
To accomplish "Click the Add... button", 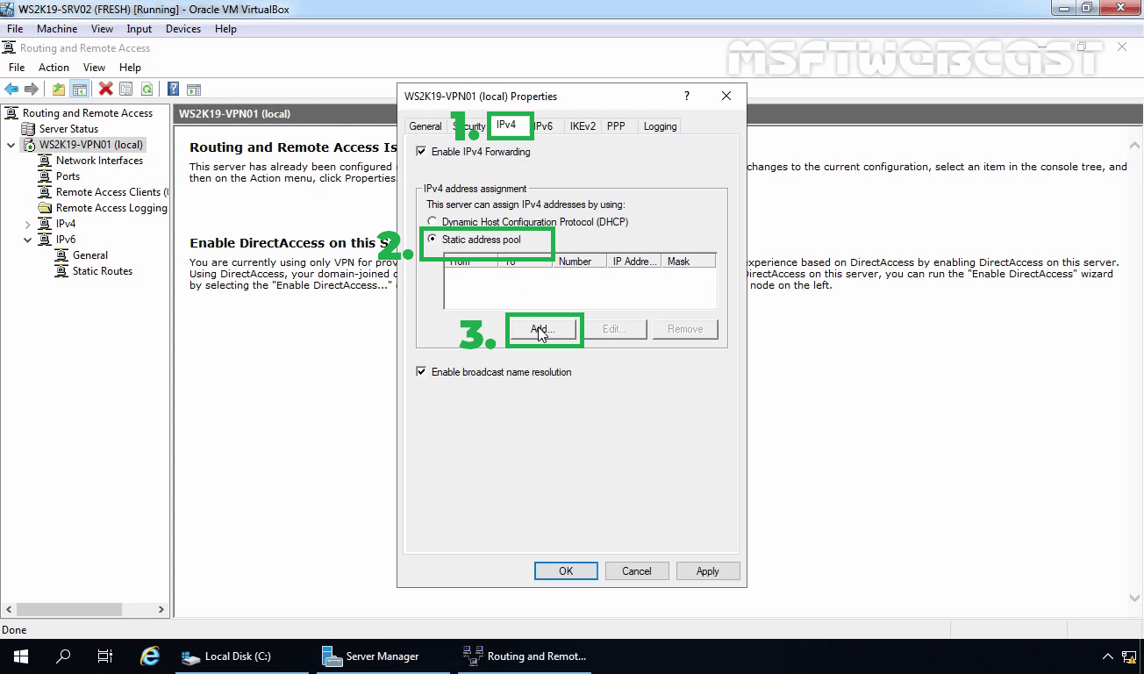I will click(x=543, y=329).
